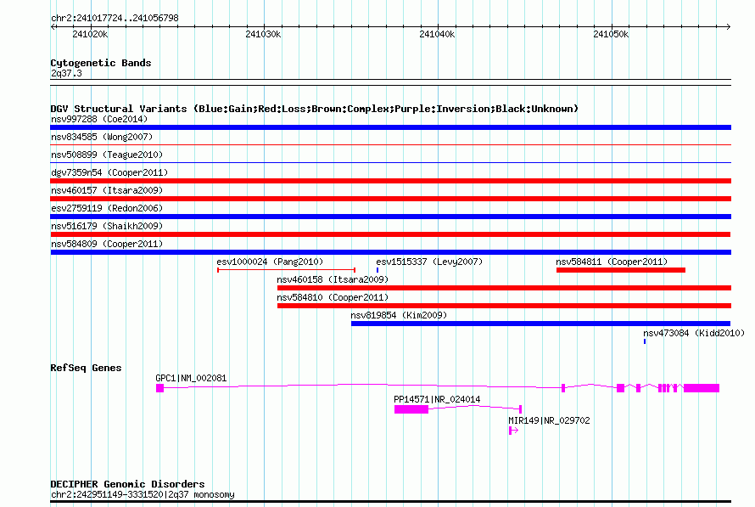Click the 241020k ruler label
The image size is (755, 507).
tap(90, 34)
